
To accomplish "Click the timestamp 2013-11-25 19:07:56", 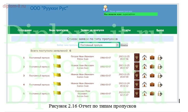I will [124, 58].
